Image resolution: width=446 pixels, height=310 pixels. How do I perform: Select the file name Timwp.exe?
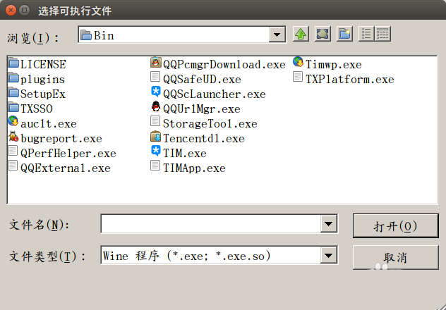(x=334, y=65)
